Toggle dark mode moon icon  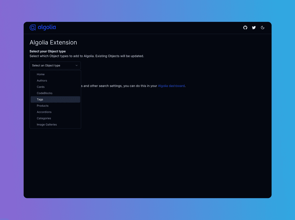click(x=262, y=28)
